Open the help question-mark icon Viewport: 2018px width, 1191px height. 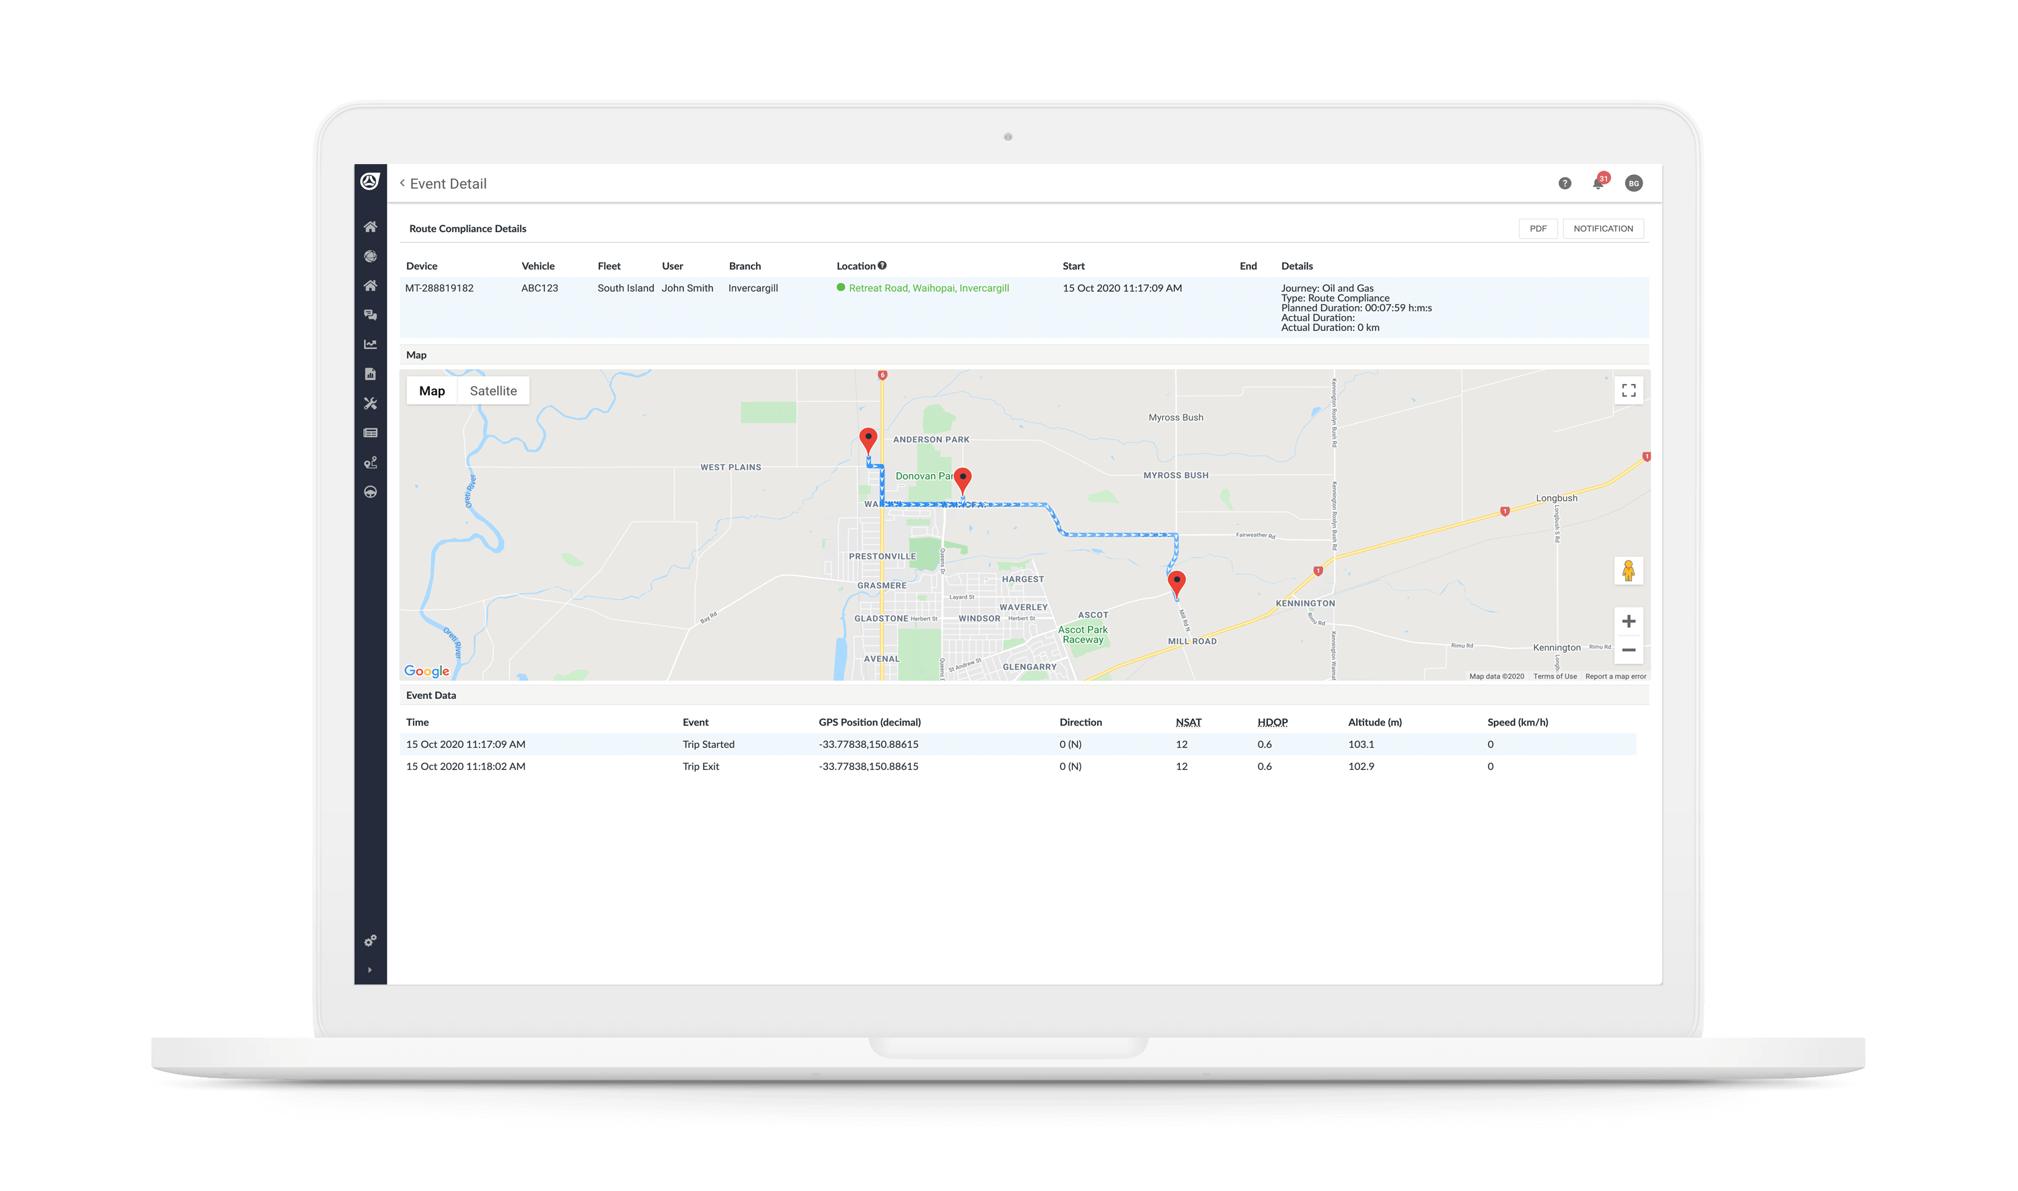click(x=1565, y=183)
